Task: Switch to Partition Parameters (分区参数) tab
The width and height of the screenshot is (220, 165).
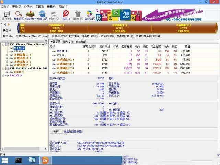Action: click(x=55, y=42)
